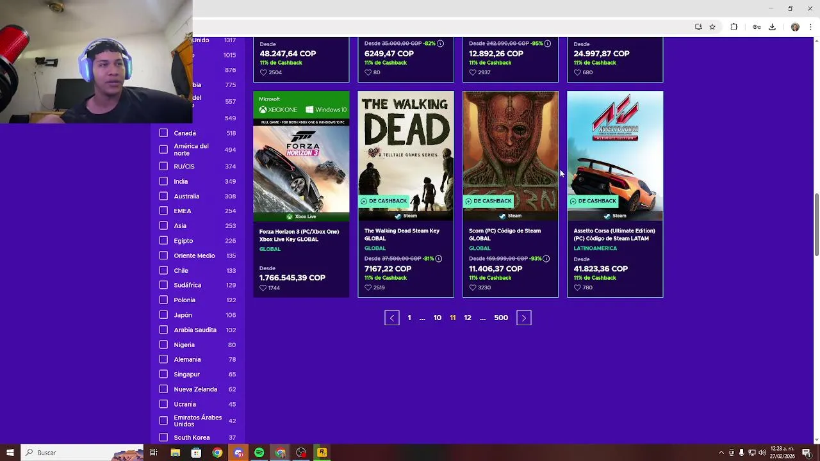Click info icon beside the -93% discount

546,259
